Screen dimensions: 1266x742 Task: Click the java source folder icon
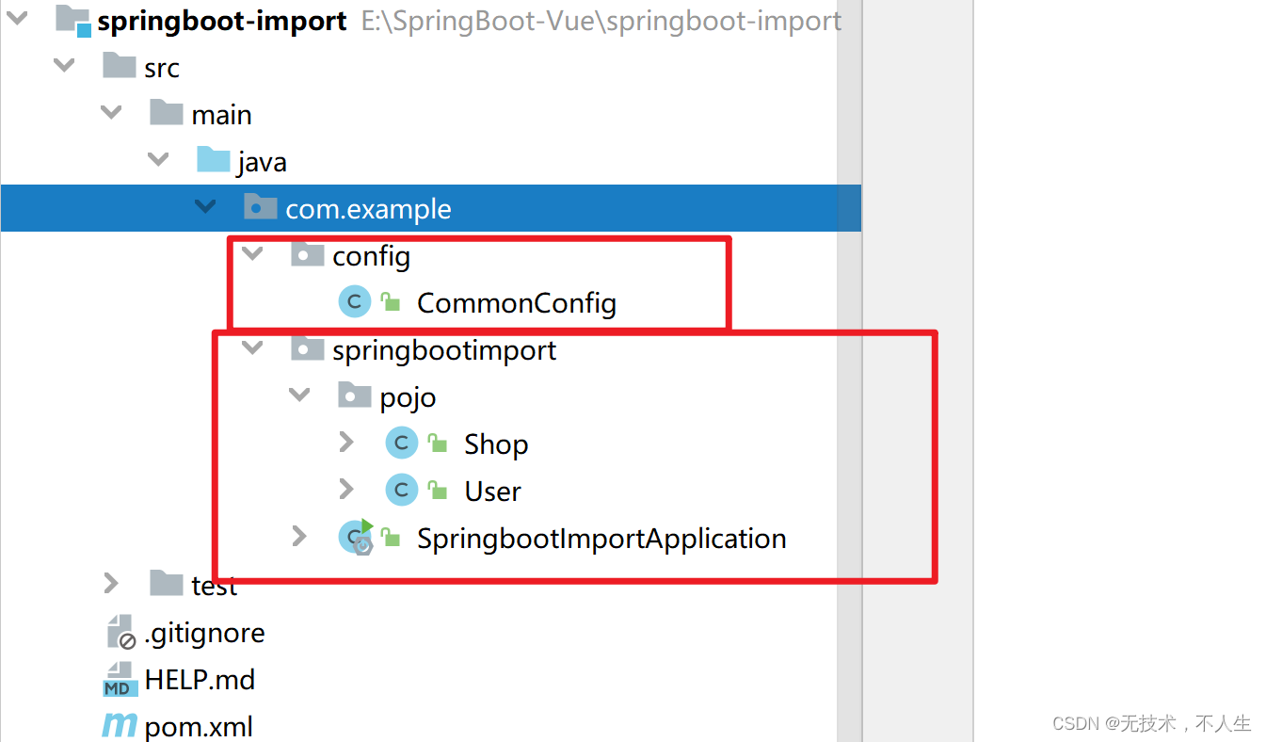214,159
